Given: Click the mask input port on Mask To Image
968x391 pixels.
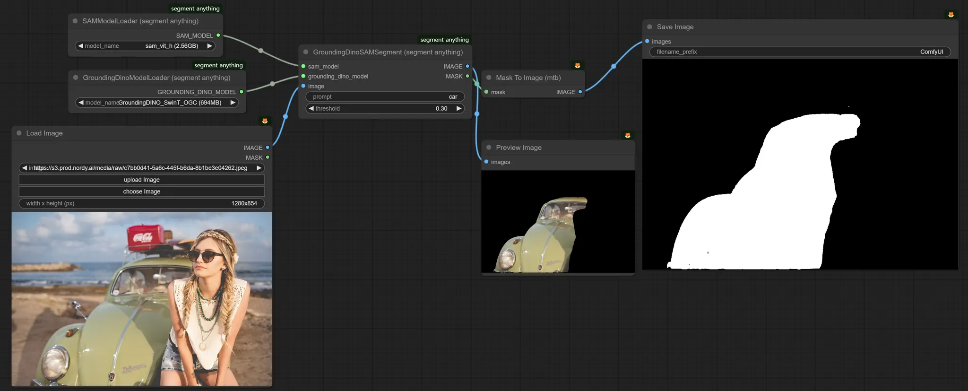Looking at the screenshot, I should point(486,92).
